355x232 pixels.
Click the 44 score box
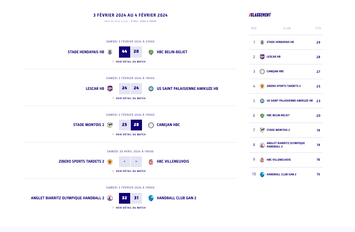124,52
